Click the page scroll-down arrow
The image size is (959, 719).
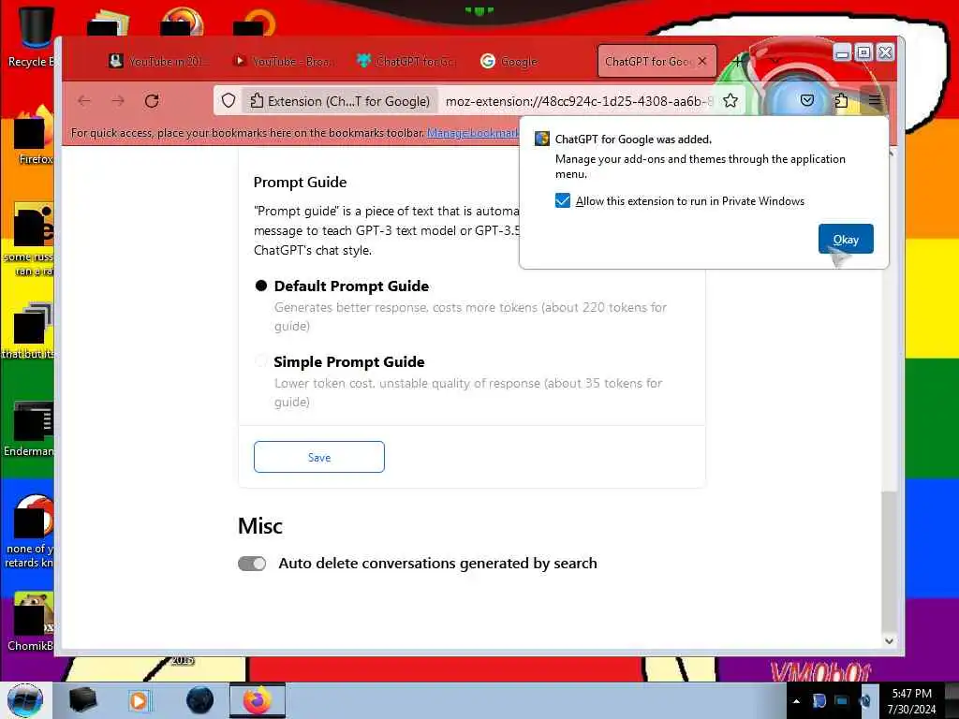pos(890,640)
